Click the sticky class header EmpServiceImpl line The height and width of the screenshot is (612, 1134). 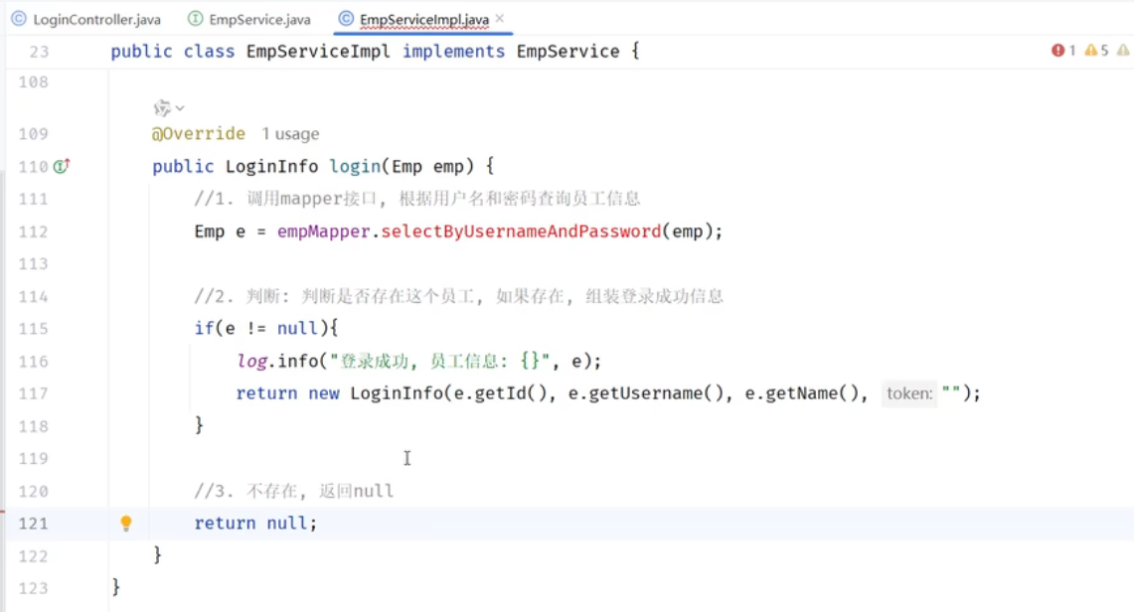(375, 52)
